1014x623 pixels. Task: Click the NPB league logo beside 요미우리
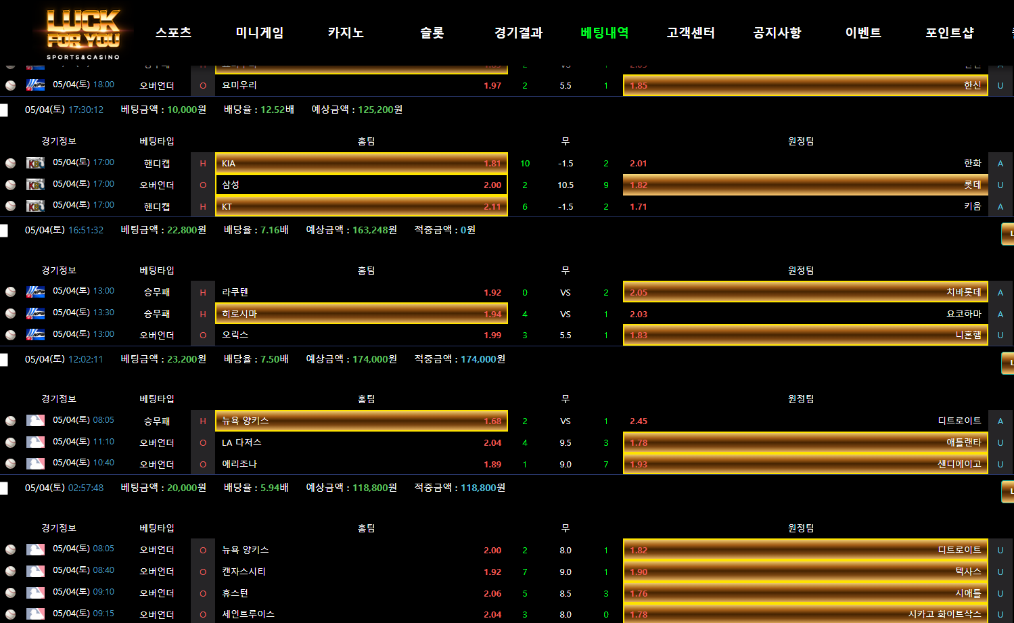coord(35,85)
